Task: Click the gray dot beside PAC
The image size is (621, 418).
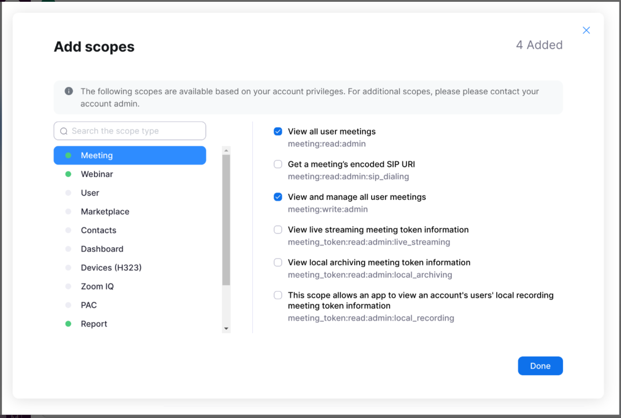Action: tap(68, 305)
